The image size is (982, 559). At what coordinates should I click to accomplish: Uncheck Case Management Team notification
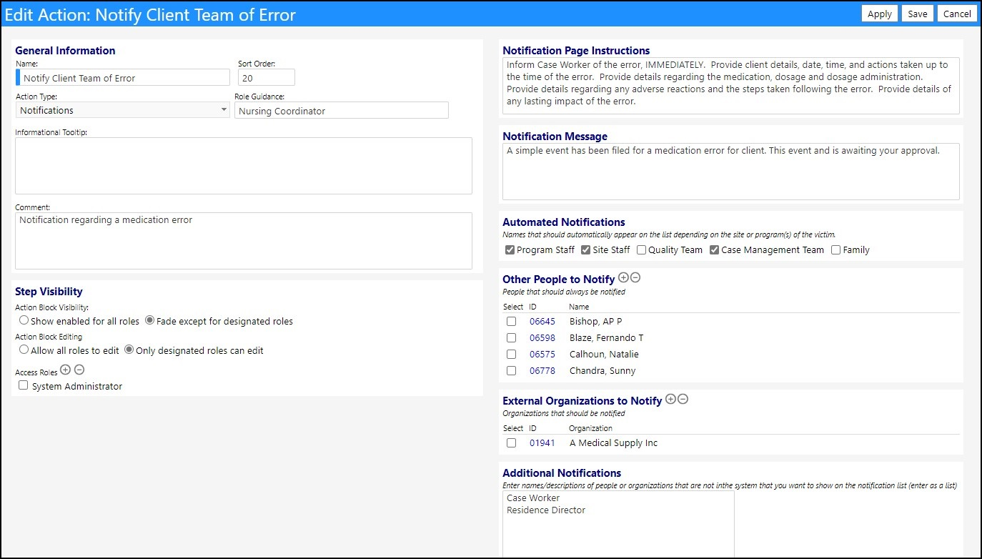[714, 250]
